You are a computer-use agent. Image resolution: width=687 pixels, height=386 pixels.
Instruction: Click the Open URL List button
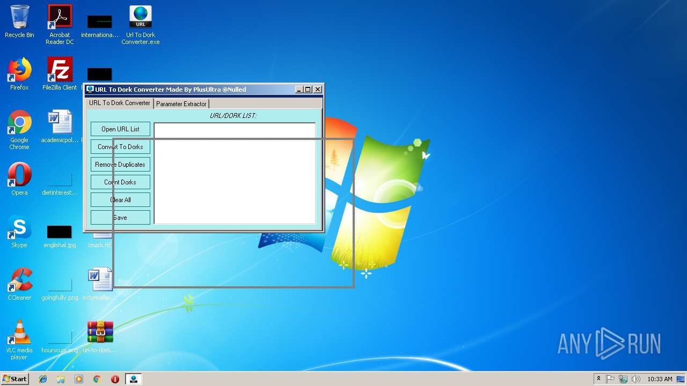tap(120, 129)
